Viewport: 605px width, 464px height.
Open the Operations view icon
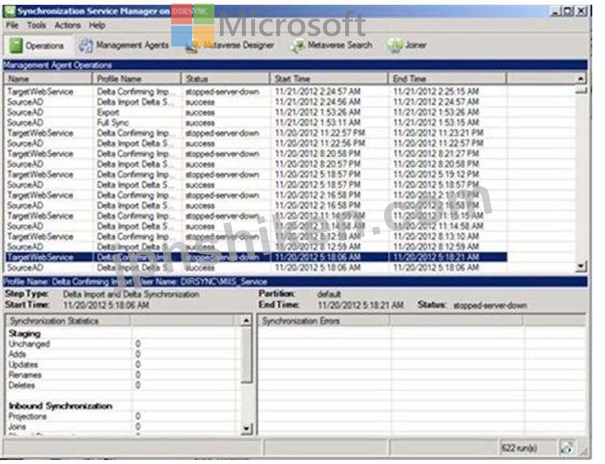click(x=16, y=45)
